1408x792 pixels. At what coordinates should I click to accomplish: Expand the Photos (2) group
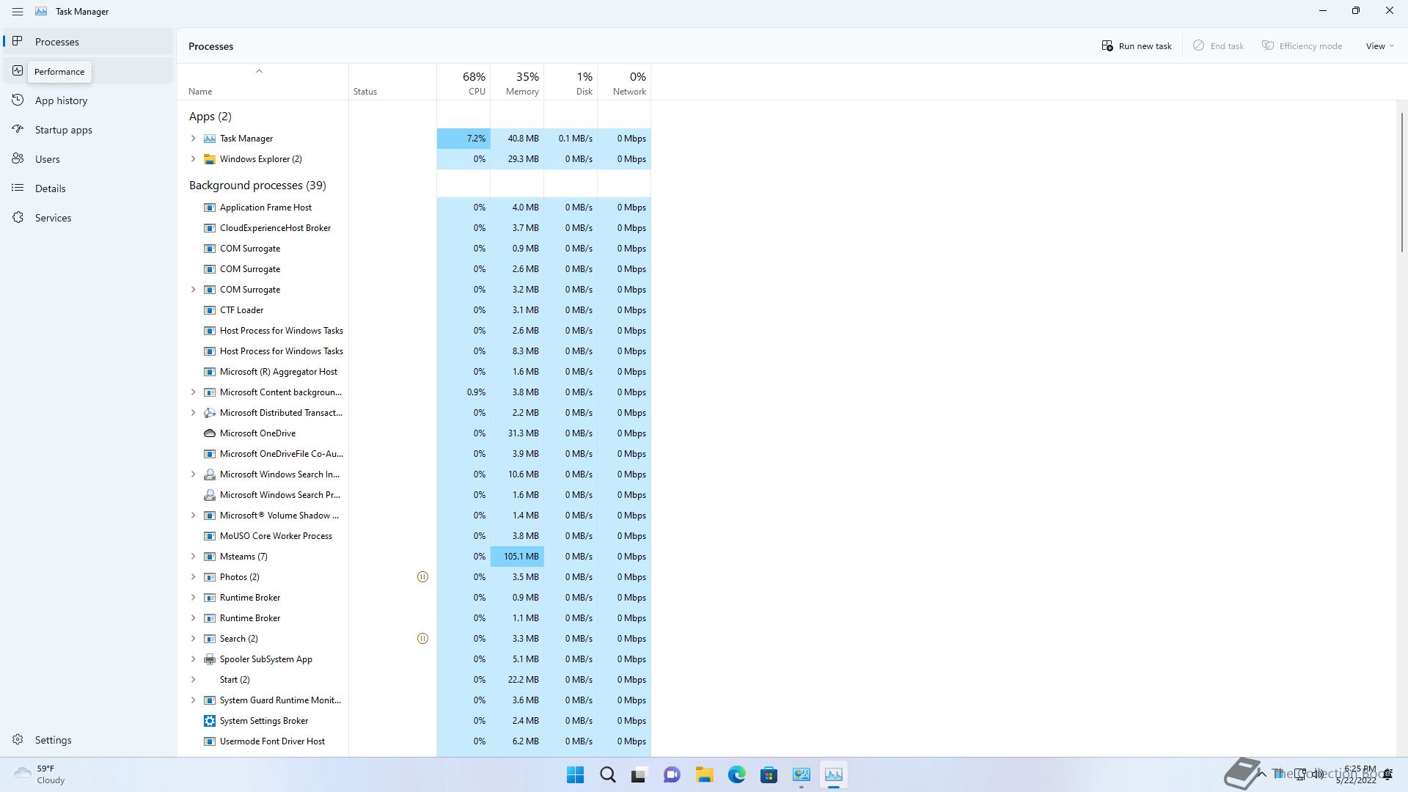pos(194,577)
